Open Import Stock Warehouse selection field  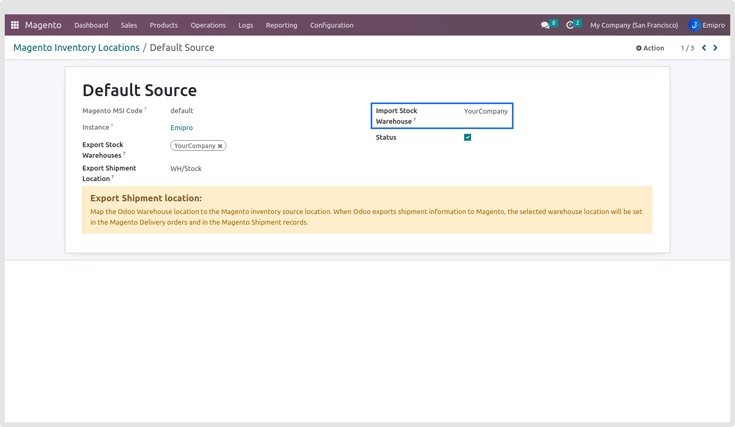pyautogui.click(x=485, y=112)
